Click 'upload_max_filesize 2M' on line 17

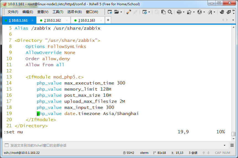pyautogui.click(x=95, y=101)
